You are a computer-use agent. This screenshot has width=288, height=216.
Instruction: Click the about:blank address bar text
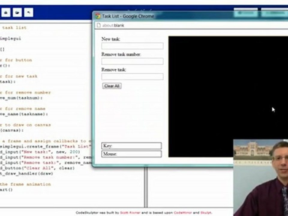tap(113, 25)
